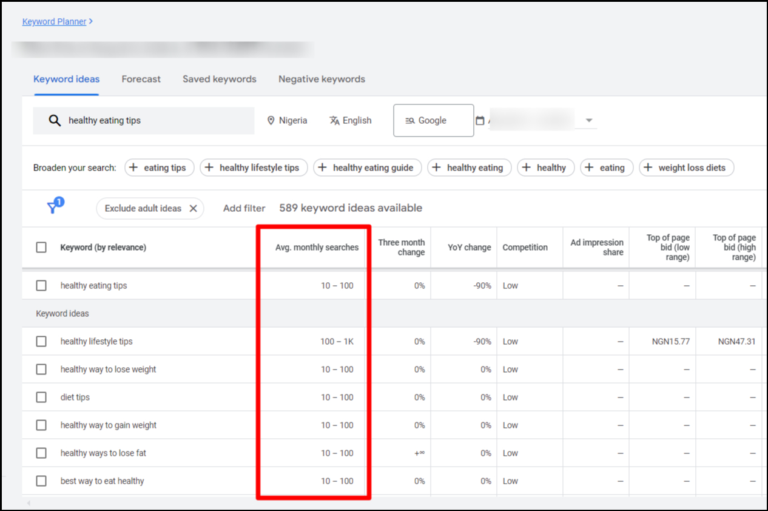768x511 pixels.
Task: Check the 'healthy lifestyle tips' row checkbox
Action: click(41, 341)
